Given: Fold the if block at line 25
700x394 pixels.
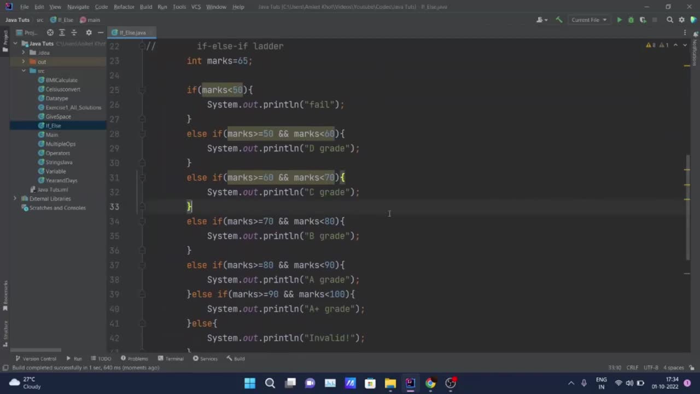Looking at the screenshot, I should click(142, 90).
